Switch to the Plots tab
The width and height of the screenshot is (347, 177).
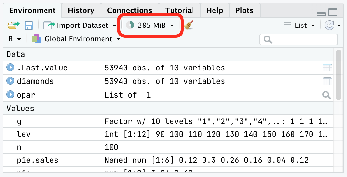[244, 10]
